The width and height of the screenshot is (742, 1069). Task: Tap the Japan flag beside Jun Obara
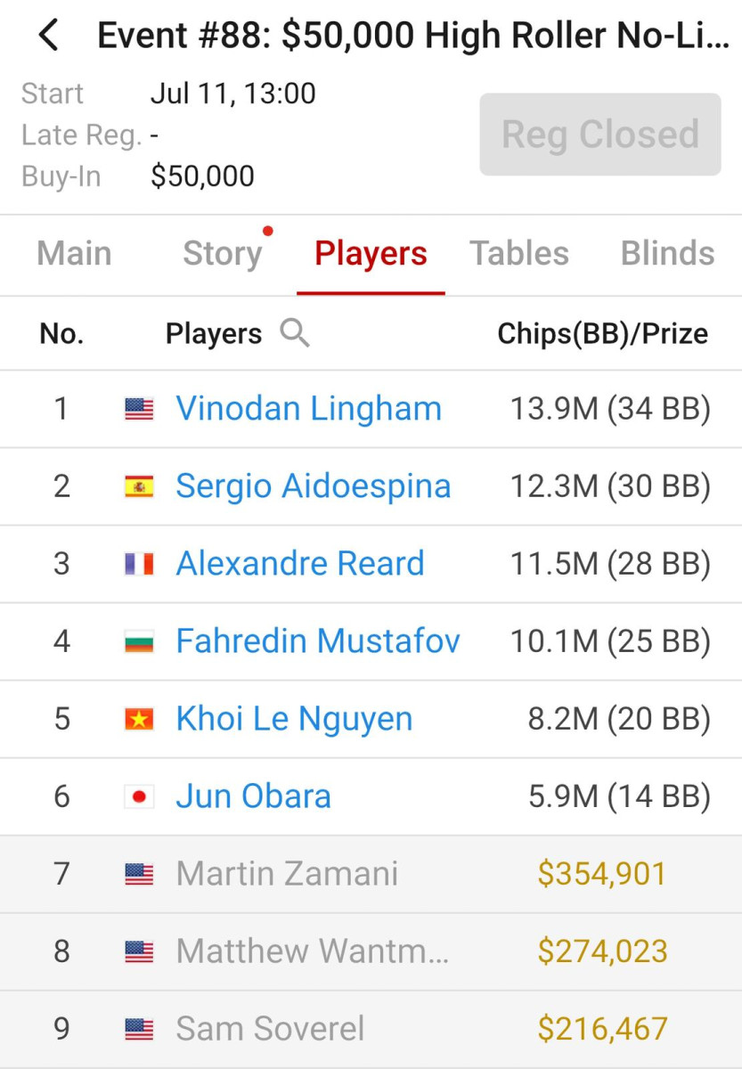139,796
